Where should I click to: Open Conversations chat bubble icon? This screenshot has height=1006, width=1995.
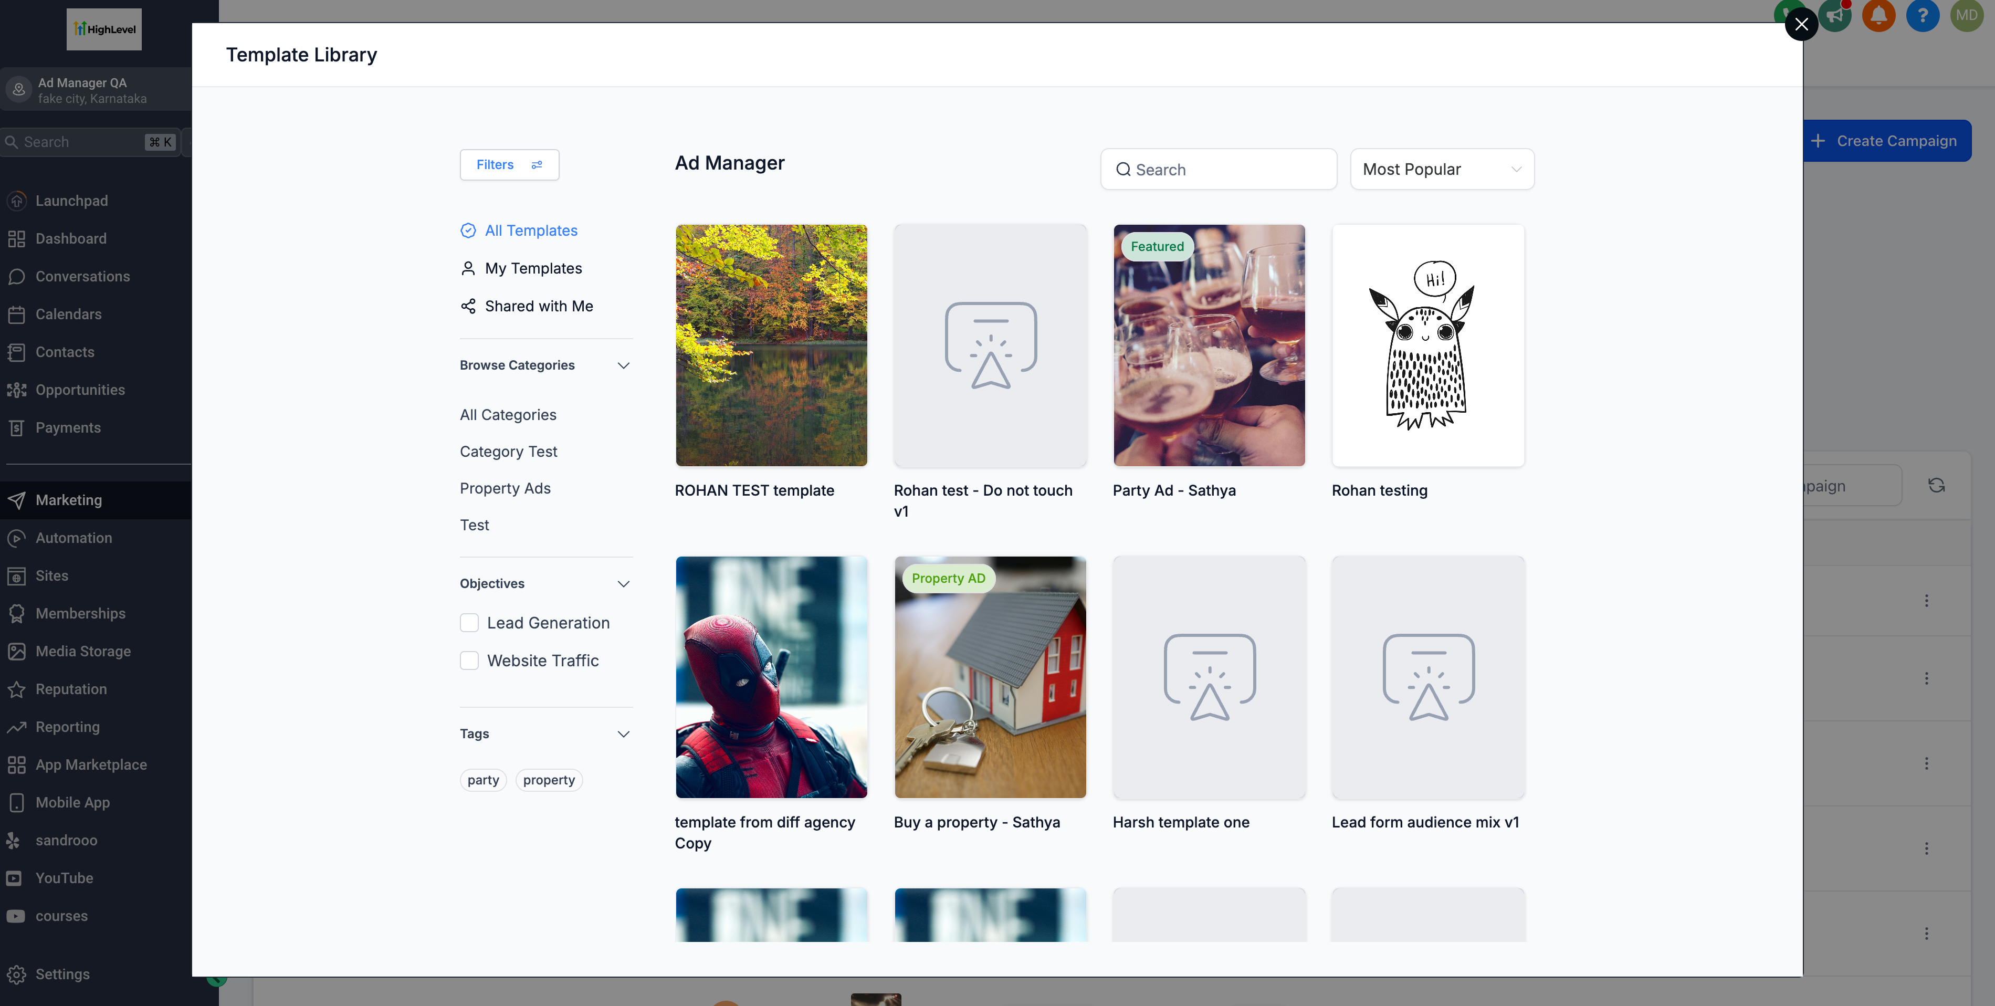[x=16, y=277]
